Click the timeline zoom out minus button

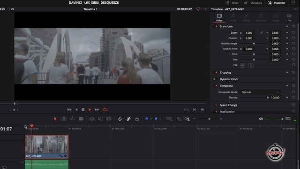click(194, 119)
